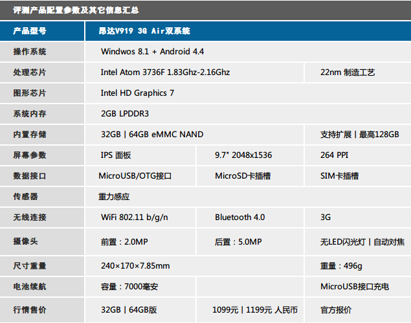This screenshot has width=411, height=323.
Task: Select the 无线连接 row label
Action: [30, 217]
